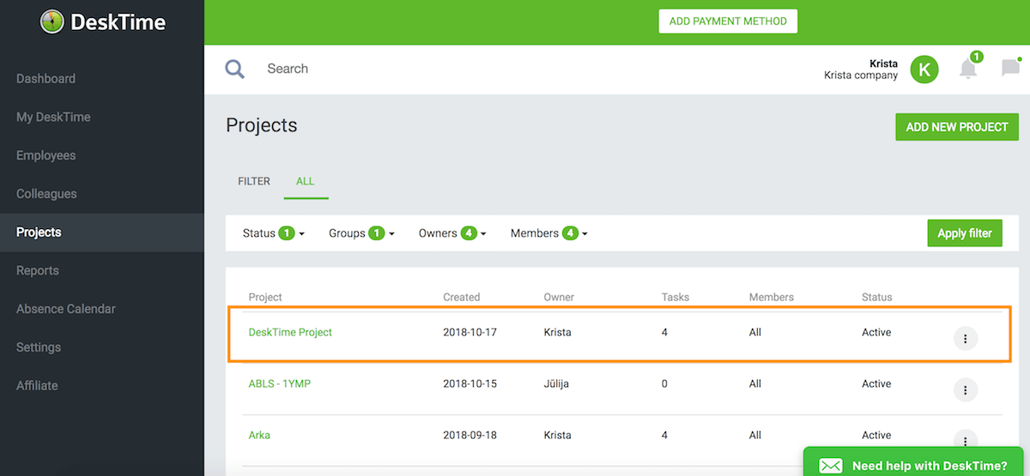Click the Created column header
The width and height of the screenshot is (1030, 476).
tap(462, 298)
